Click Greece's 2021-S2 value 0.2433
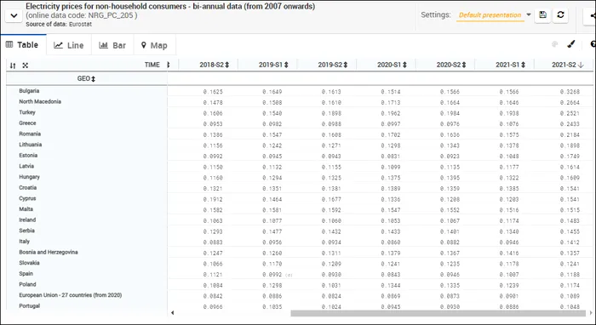Viewport: 596px width, 325px height. pos(570,123)
